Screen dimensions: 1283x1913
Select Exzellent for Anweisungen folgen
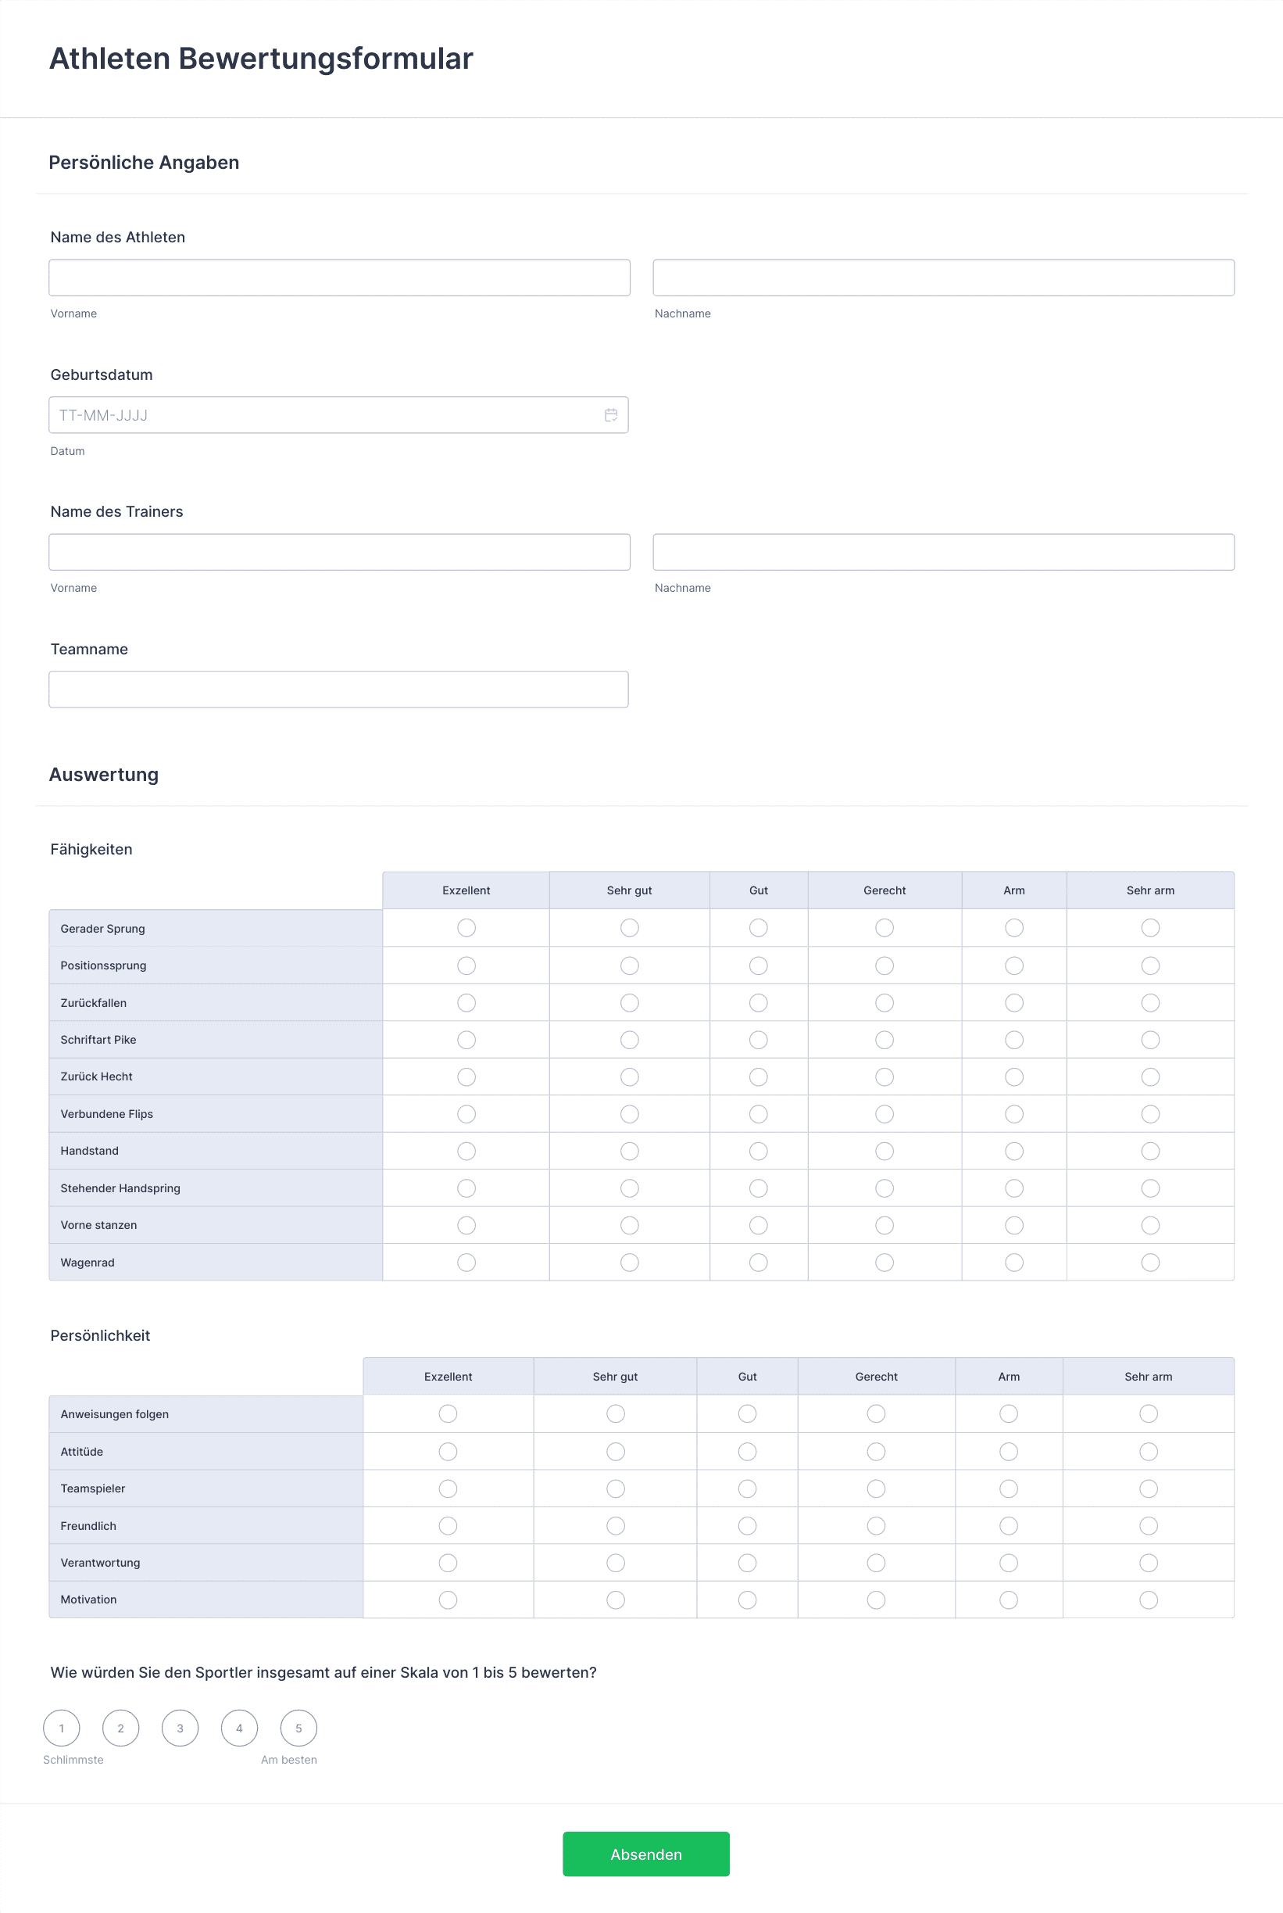pyautogui.click(x=448, y=1413)
